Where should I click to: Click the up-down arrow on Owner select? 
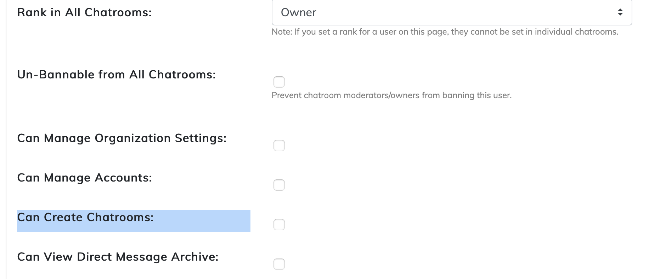coord(620,12)
